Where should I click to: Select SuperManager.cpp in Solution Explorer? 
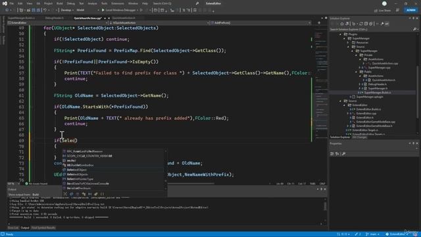coord(379,67)
